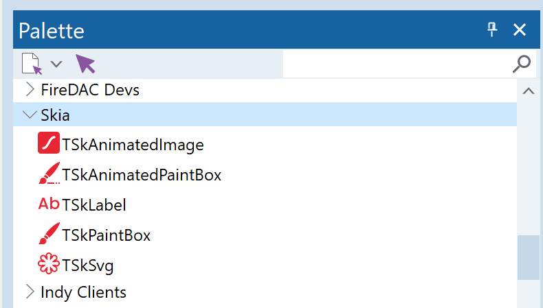Click the scrollbar up arrow
The height and width of the screenshot is (308, 543).
529,91
